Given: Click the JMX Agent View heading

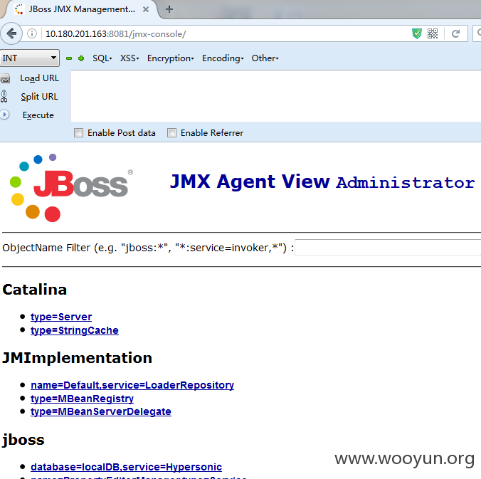Looking at the screenshot, I should tap(250, 181).
